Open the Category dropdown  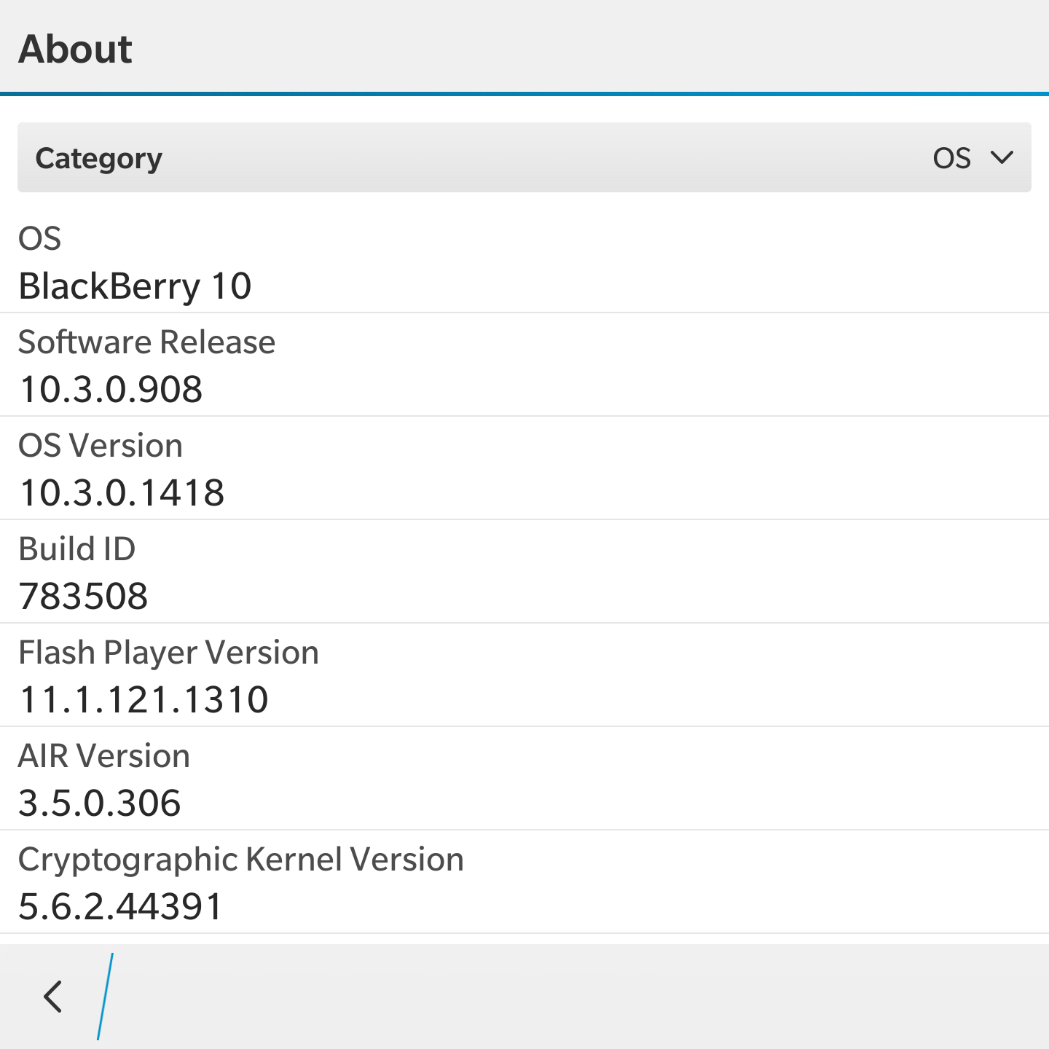(x=524, y=157)
